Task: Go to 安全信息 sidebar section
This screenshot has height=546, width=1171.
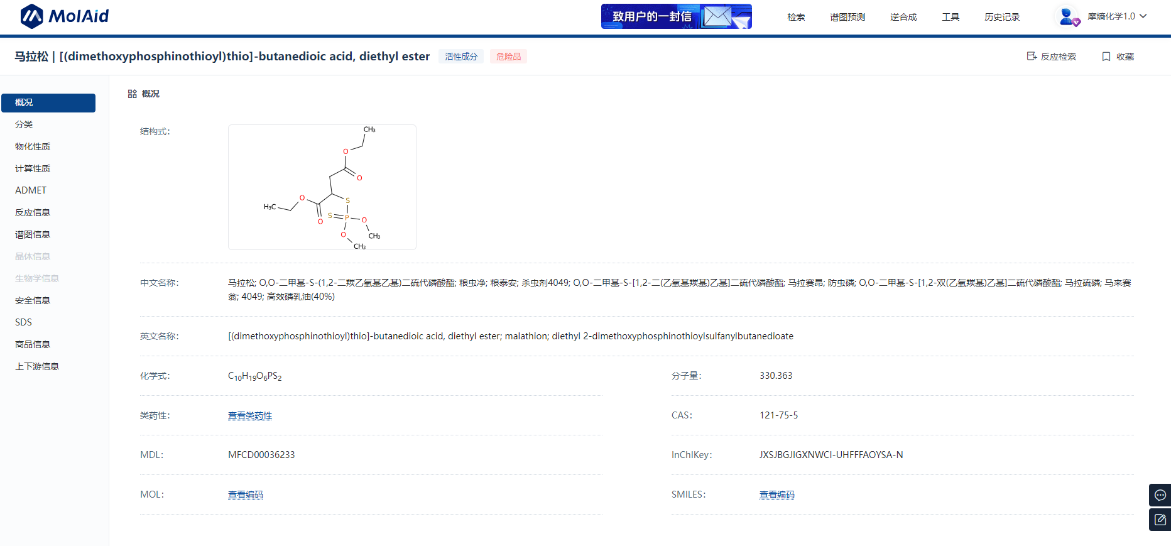Action: [x=33, y=300]
